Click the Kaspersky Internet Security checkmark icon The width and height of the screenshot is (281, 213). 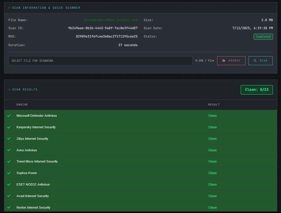[x=9, y=127]
